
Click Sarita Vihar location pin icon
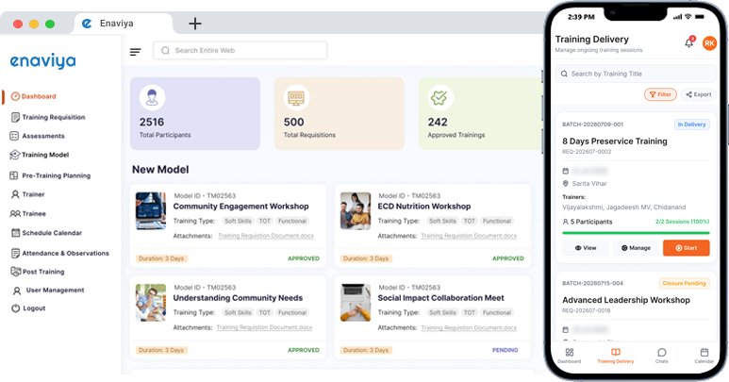click(566, 184)
